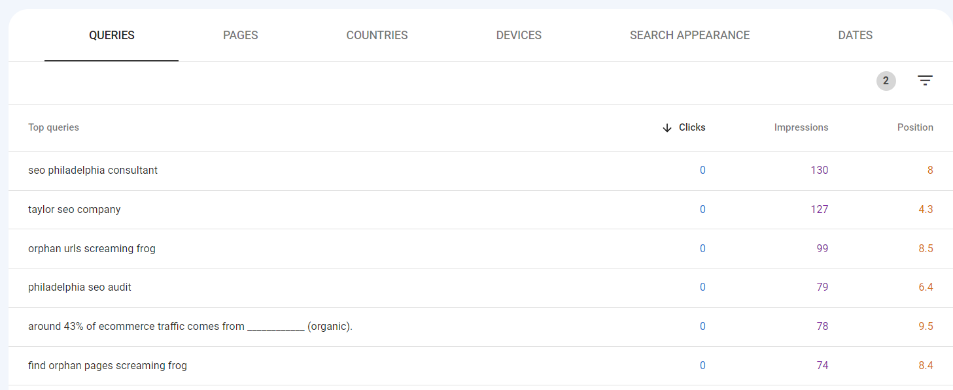Click clicks value 0 for philadelphia seo audit

pos(702,287)
